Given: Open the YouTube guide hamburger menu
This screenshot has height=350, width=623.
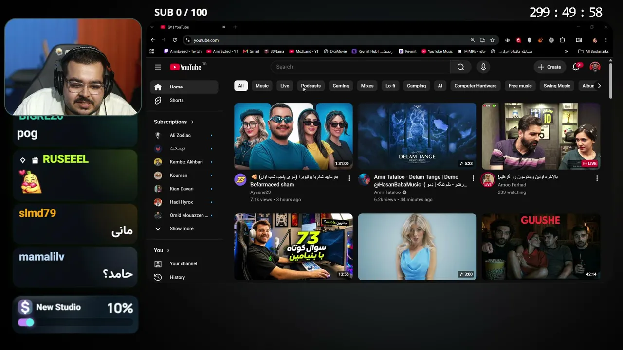Looking at the screenshot, I should pyautogui.click(x=158, y=67).
